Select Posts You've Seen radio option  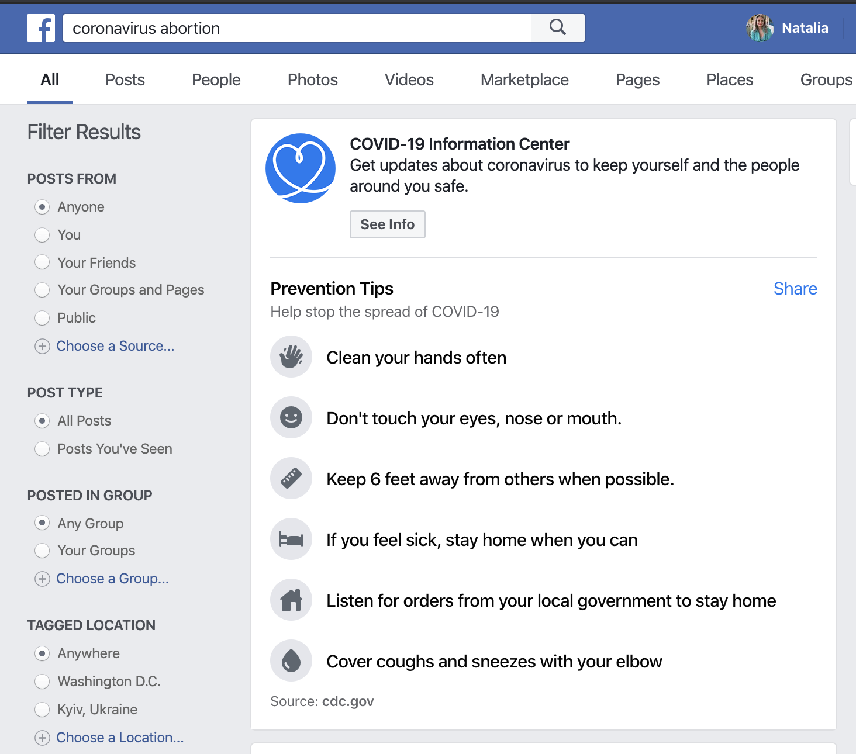(42, 449)
